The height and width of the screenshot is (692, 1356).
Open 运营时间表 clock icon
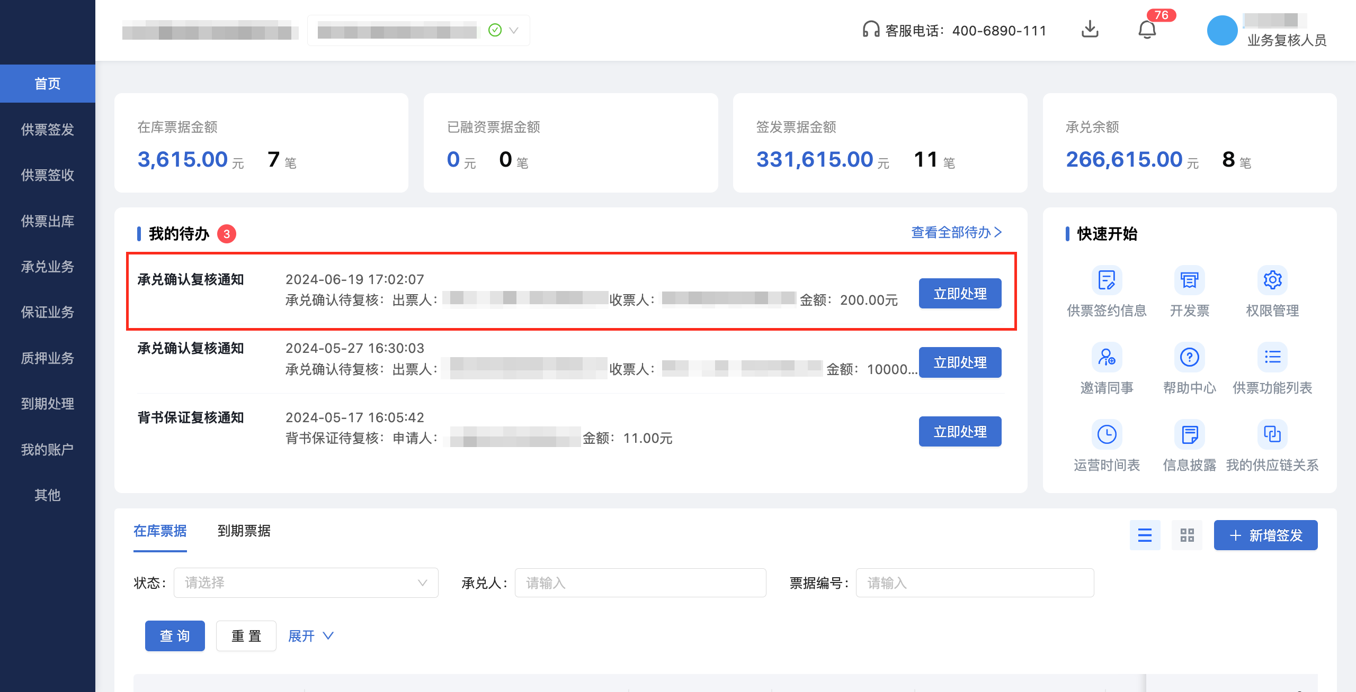(1107, 434)
